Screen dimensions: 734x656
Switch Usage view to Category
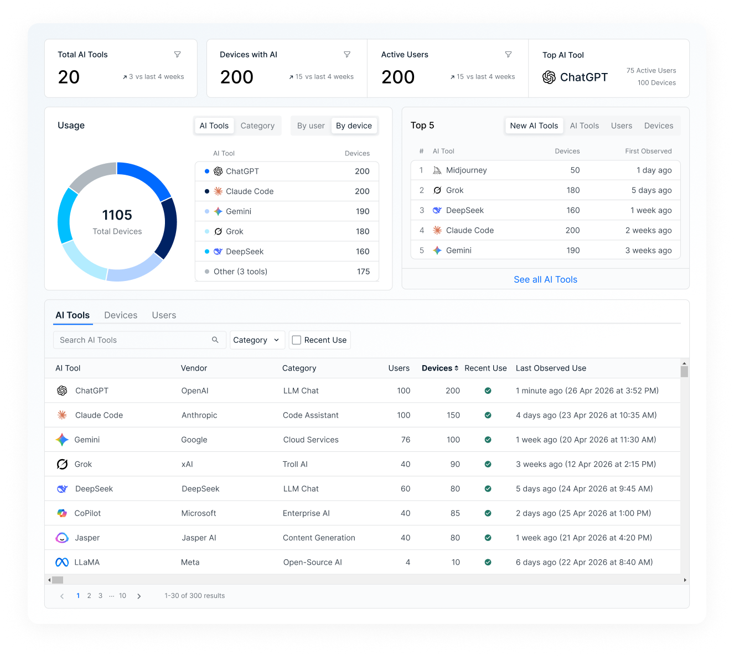coord(257,126)
